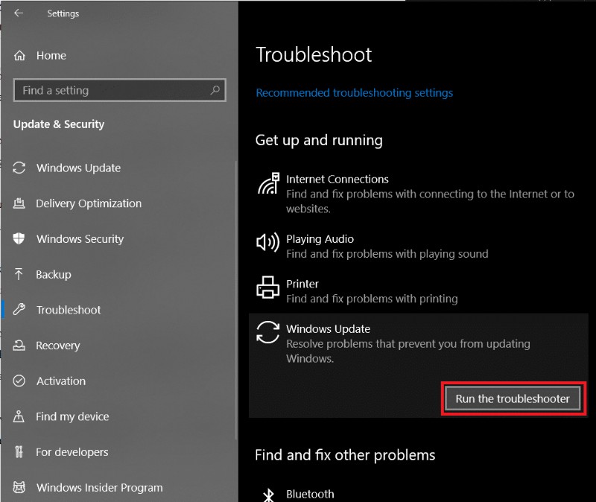Select the Find my device icon
This screenshot has width=596, height=502.
(x=18, y=416)
